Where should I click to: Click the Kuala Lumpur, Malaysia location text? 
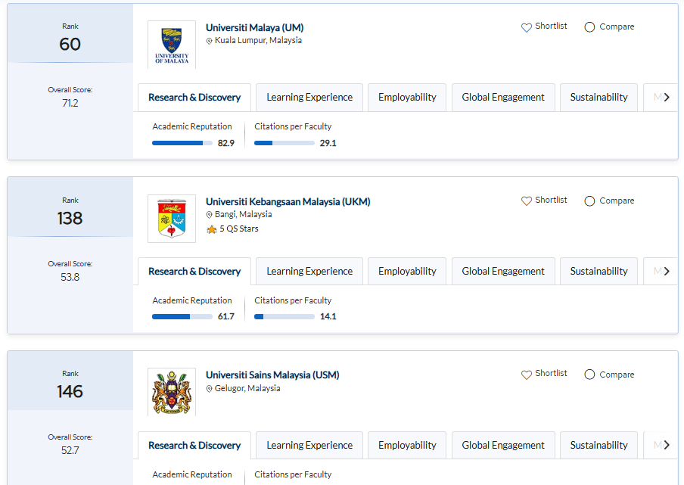click(258, 40)
